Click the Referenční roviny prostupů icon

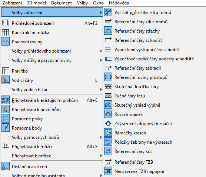(x=108, y=77)
